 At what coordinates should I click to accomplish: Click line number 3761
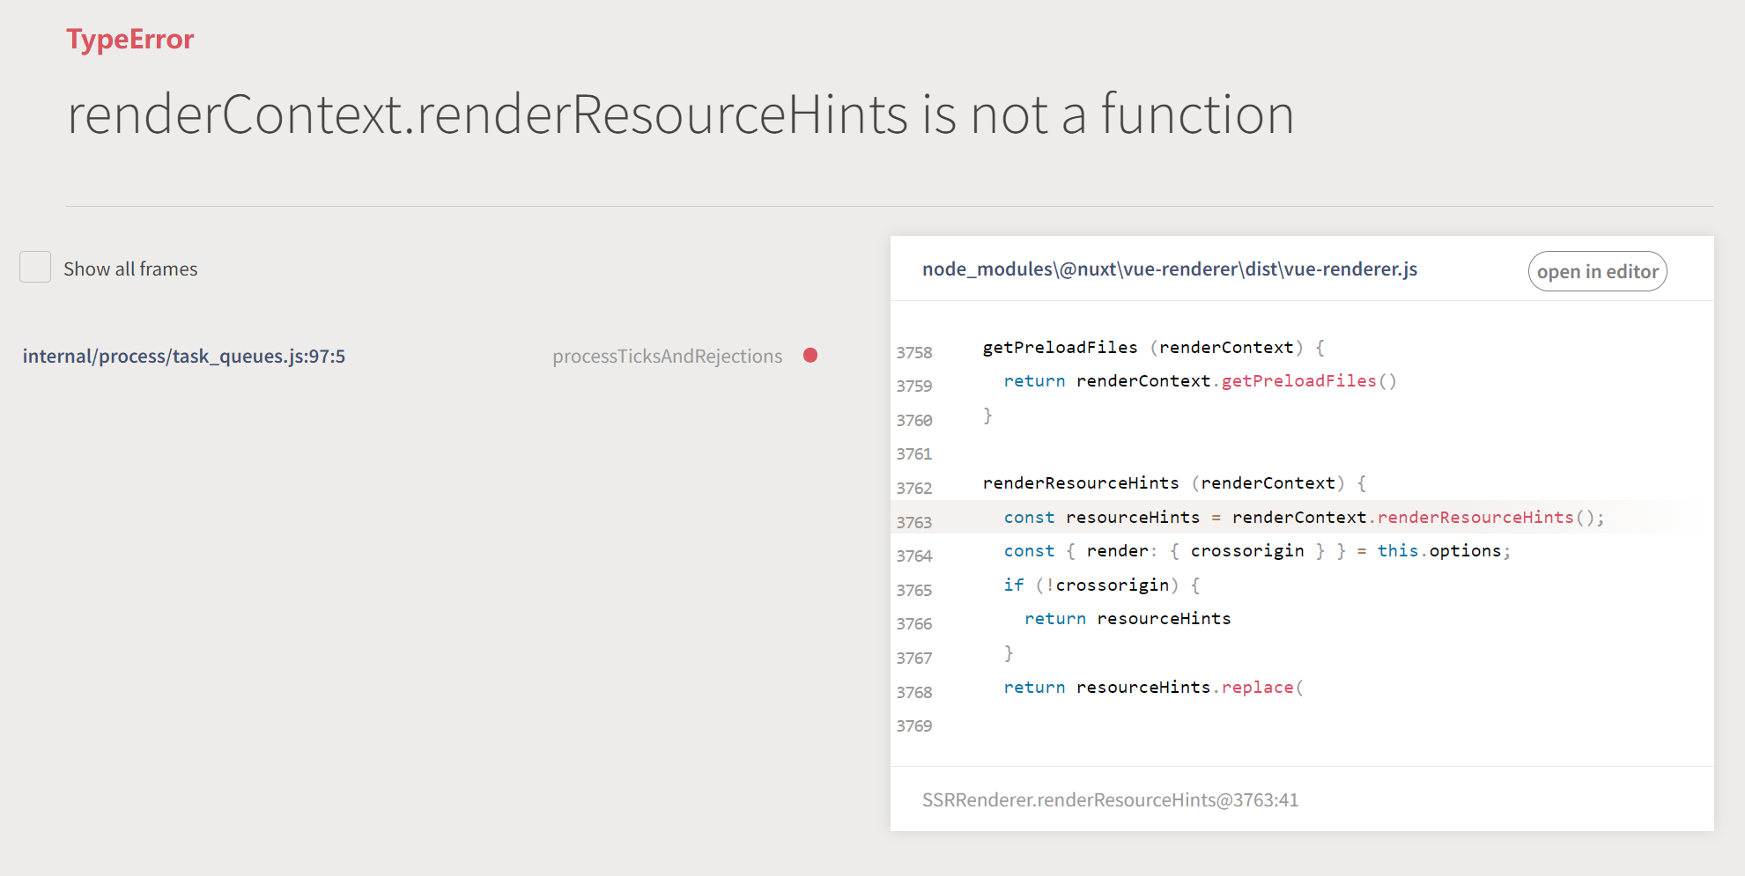click(x=913, y=453)
